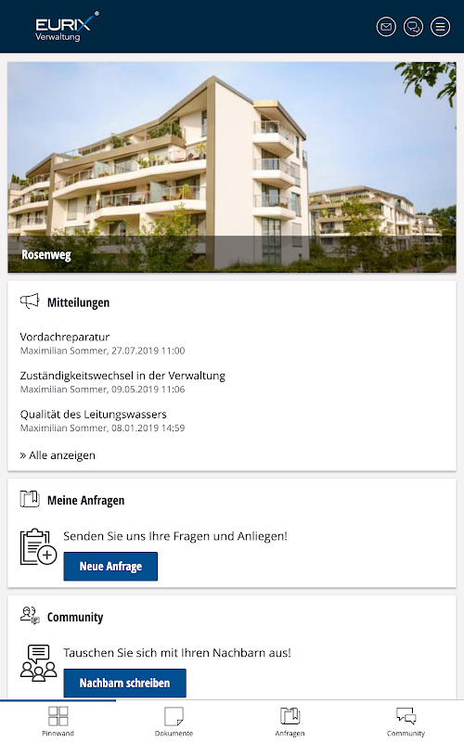The height and width of the screenshot is (742, 464).
Task: Open the hamburger menu icon
Action: point(440,27)
